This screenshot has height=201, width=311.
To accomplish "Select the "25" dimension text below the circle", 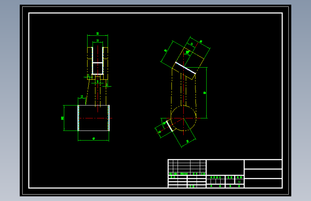I will point(188,141).
